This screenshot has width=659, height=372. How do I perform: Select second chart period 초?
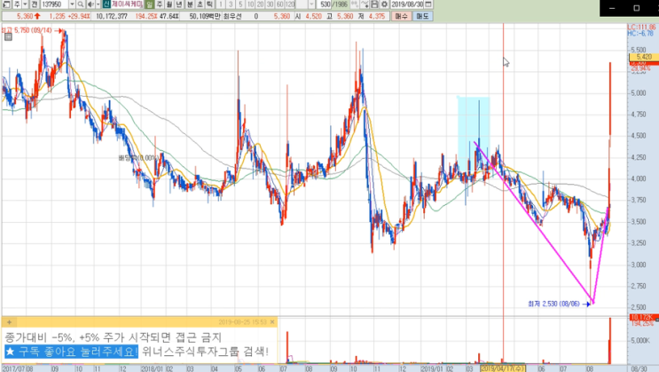click(200, 4)
